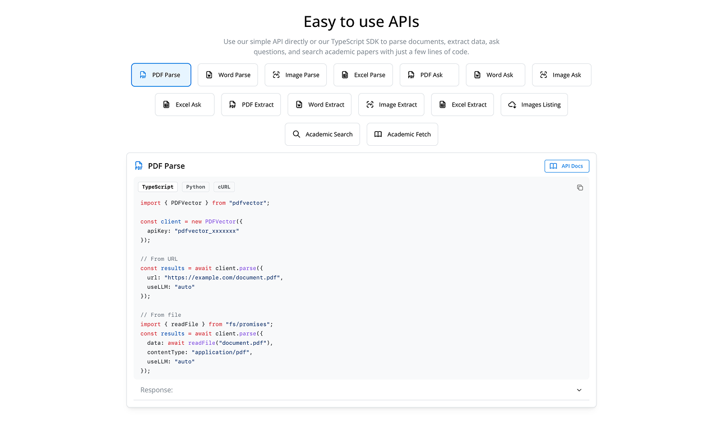
Task: Switch to the cURL code tab
Action: 224,187
